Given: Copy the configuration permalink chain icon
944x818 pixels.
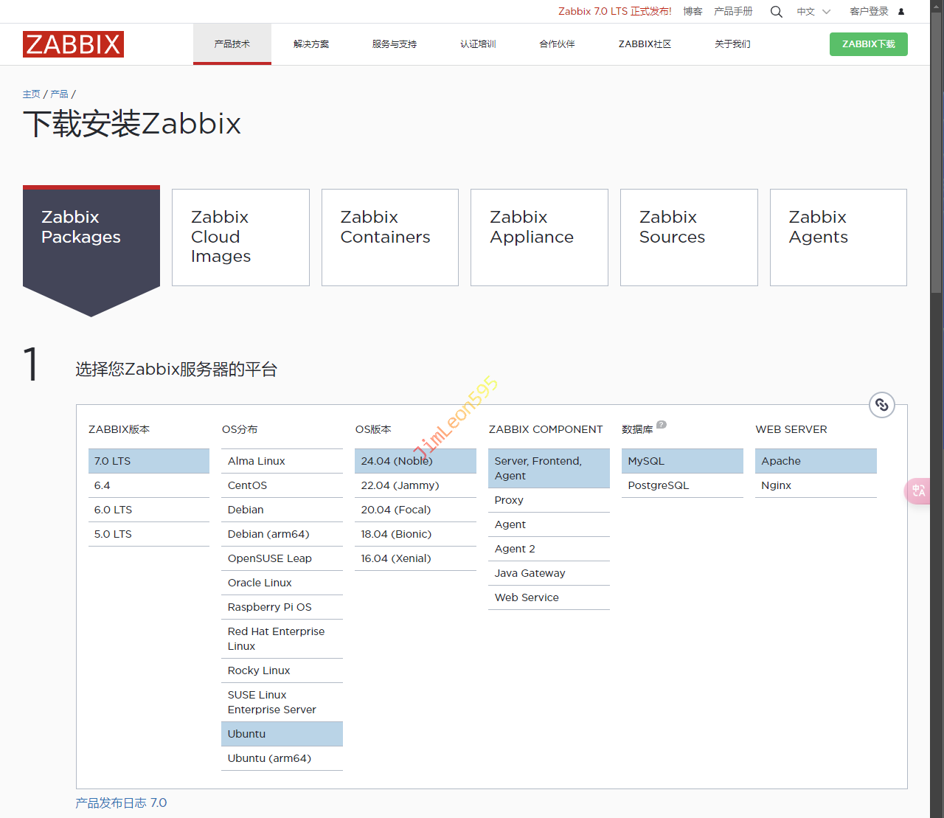Looking at the screenshot, I should pyautogui.click(x=881, y=405).
